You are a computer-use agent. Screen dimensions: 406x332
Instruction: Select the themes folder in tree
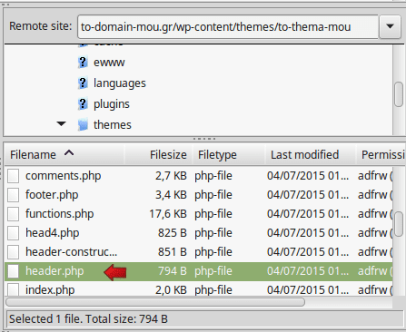pos(113,124)
